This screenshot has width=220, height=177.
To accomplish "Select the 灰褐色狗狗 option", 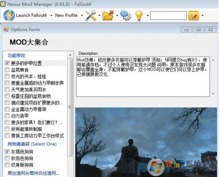I will pyautogui.click(x=7, y=152).
